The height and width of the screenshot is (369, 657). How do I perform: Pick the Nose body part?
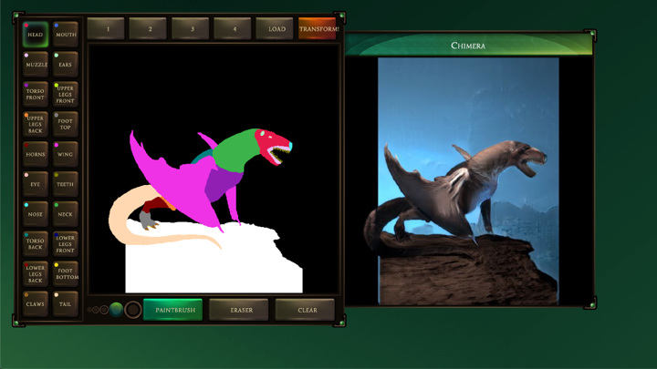(x=36, y=214)
